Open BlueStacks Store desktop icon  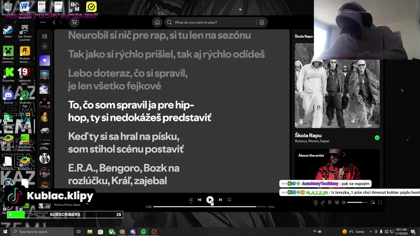click(8, 143)
